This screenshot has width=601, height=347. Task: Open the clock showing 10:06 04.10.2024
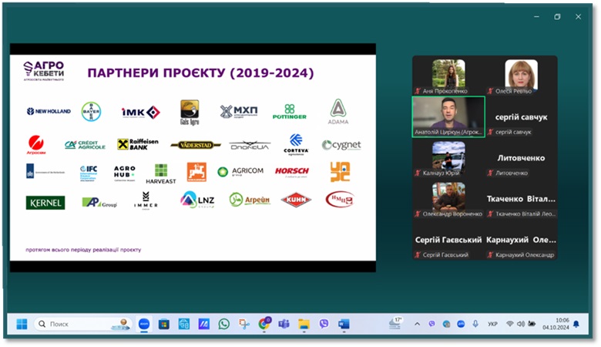[556, 324]
